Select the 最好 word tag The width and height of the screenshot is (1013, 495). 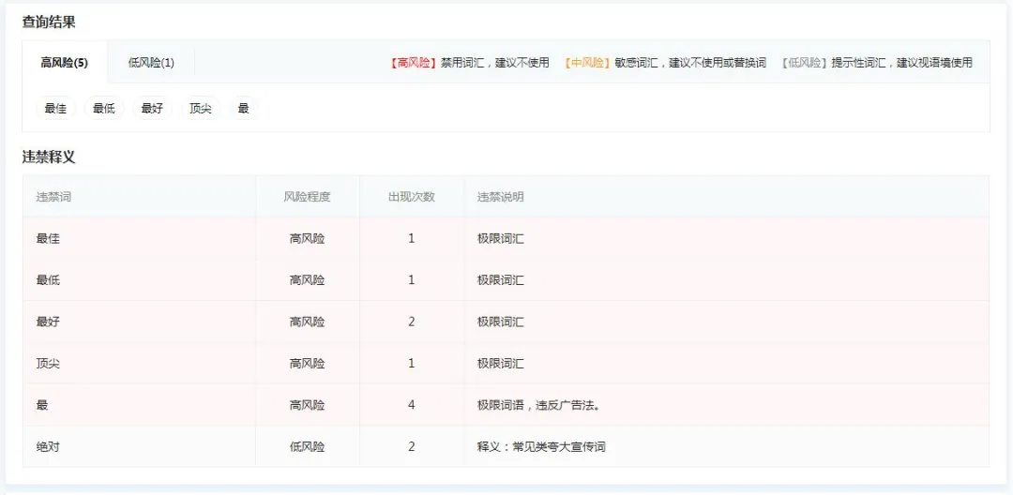coord(153,109)
